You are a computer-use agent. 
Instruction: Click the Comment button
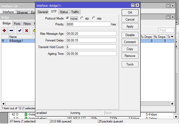[x=130, y=42]
